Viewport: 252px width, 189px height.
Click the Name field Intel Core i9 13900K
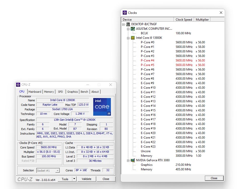(x=63, y=100)
